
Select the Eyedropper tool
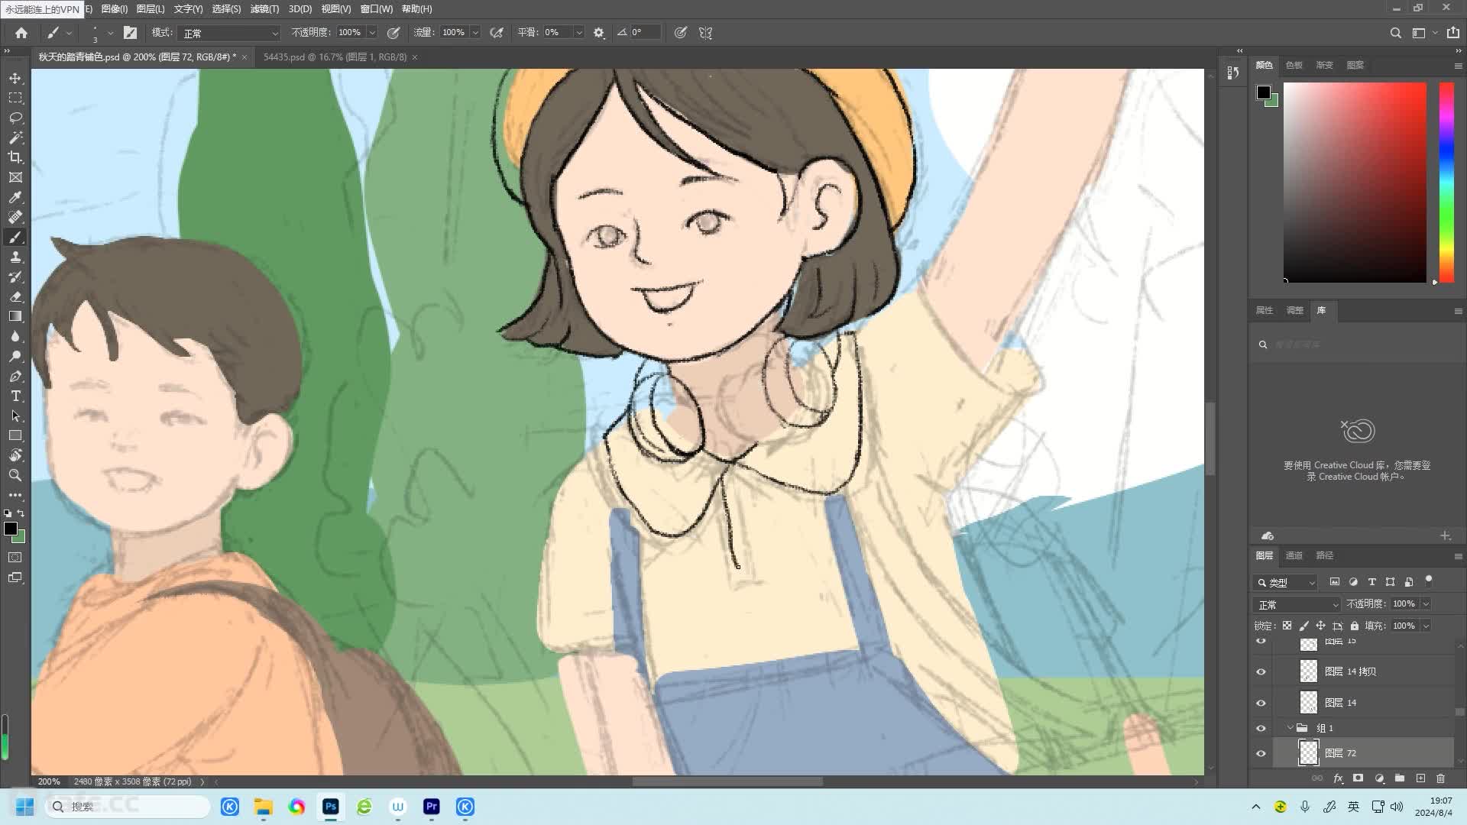pos(15,197)
